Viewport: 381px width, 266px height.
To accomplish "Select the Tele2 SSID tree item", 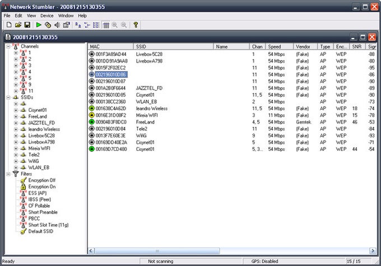I will click(x=34, y=155).
